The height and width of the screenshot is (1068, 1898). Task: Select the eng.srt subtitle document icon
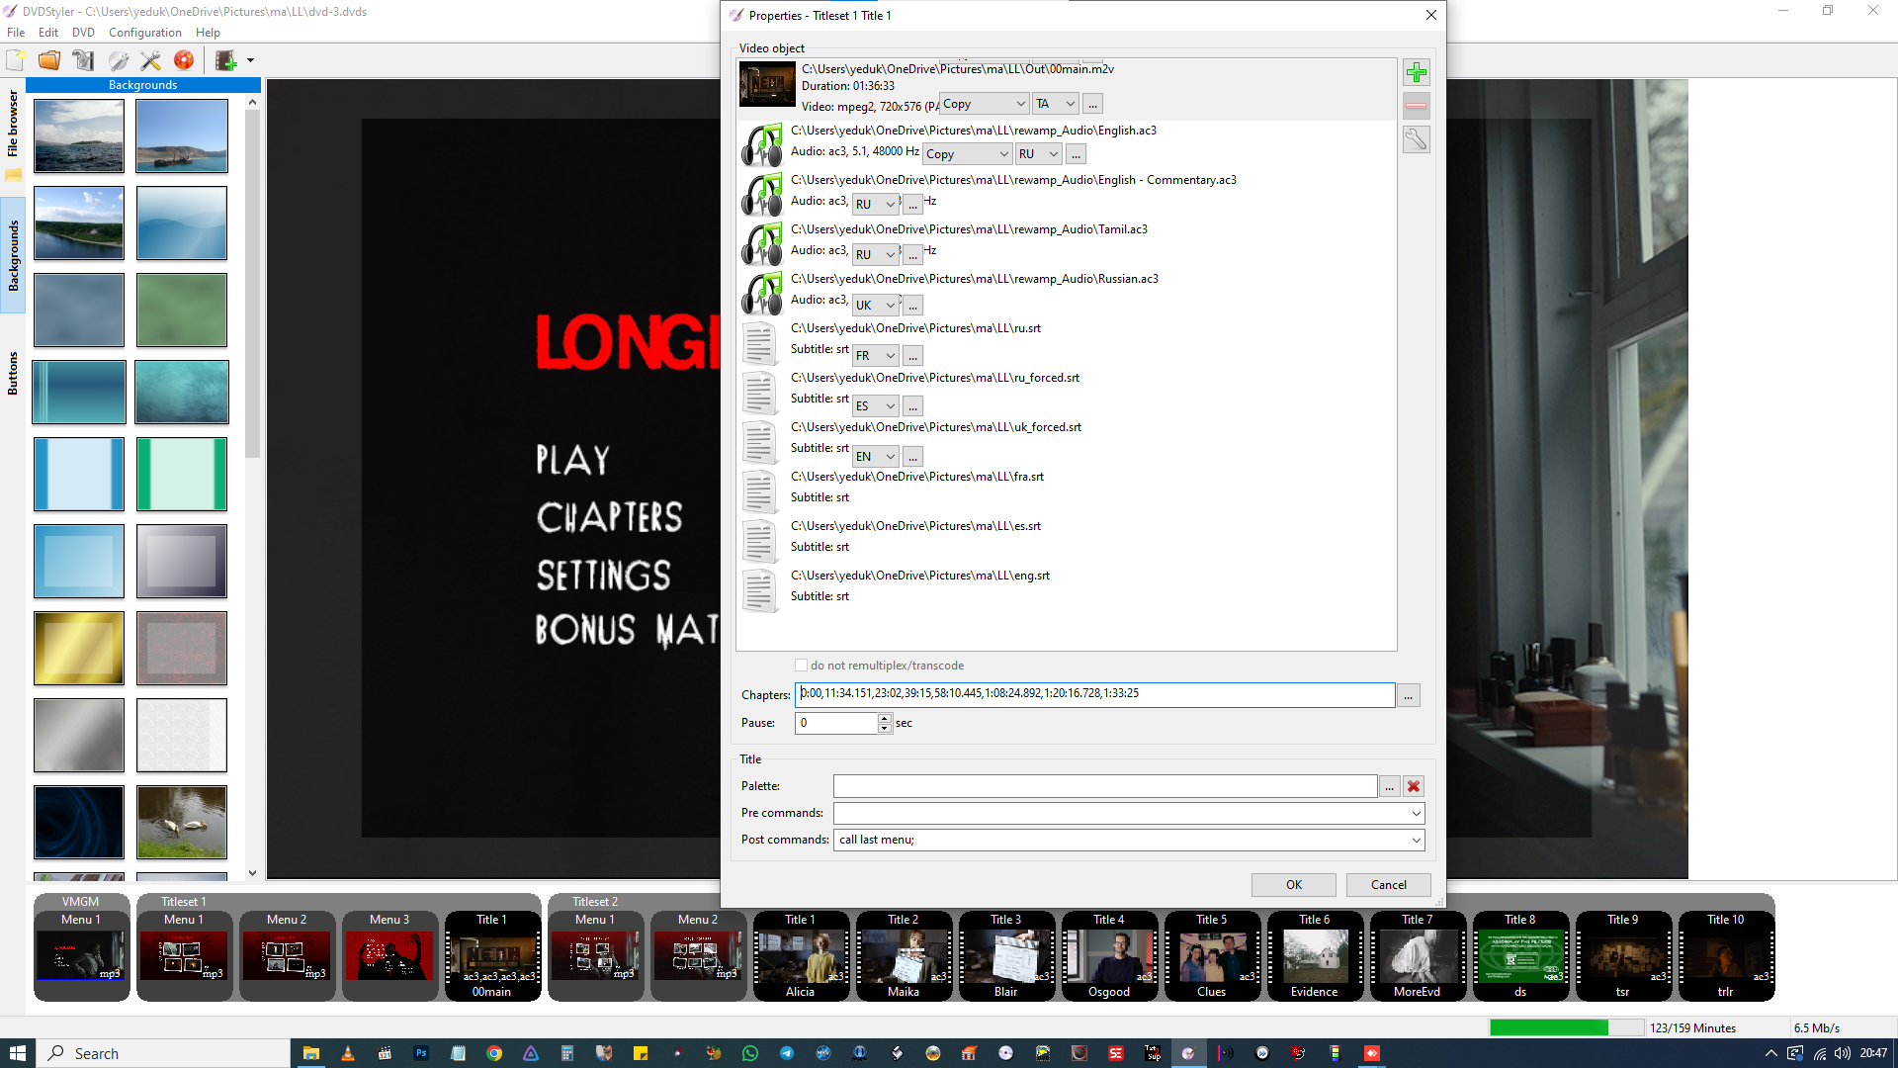point(759,589)
